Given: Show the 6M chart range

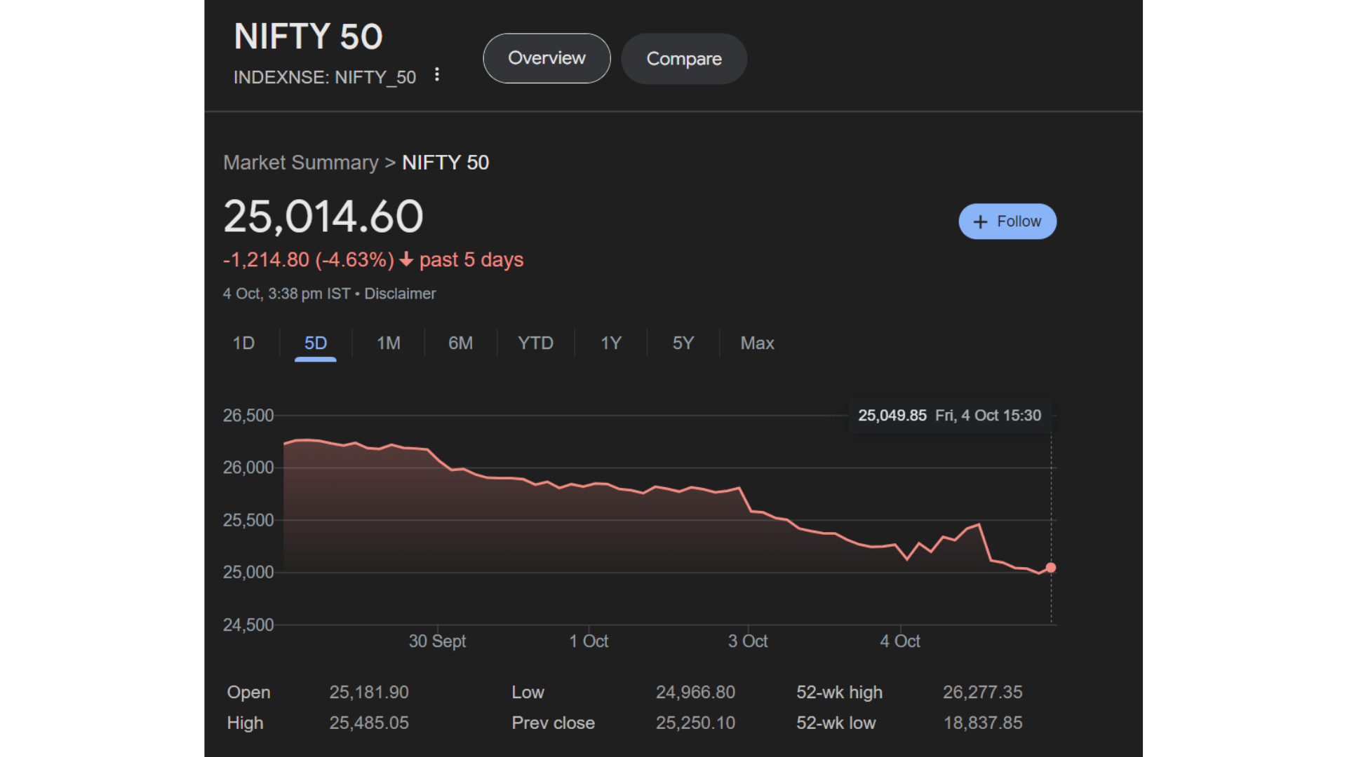Looking at the screenshot, I should click(460, 343).
